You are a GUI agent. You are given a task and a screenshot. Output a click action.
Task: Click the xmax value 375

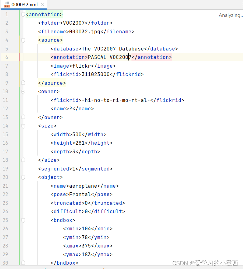pos(86,246)
